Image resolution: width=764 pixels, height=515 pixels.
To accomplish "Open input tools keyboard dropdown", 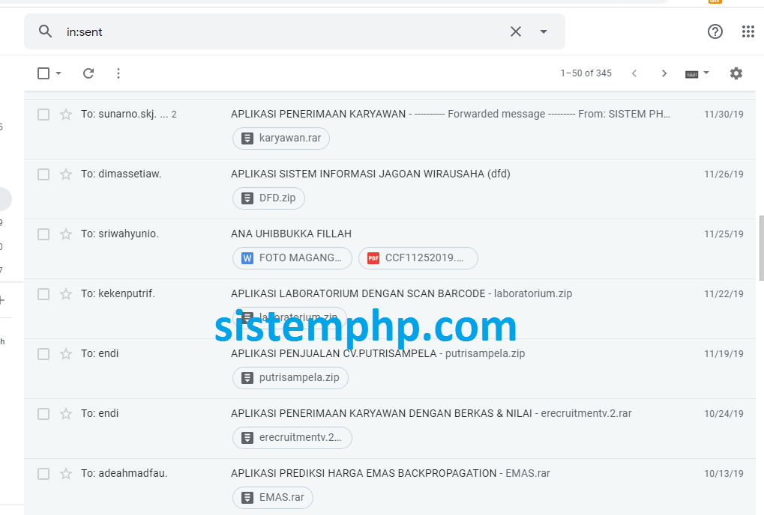I will 697,73.
